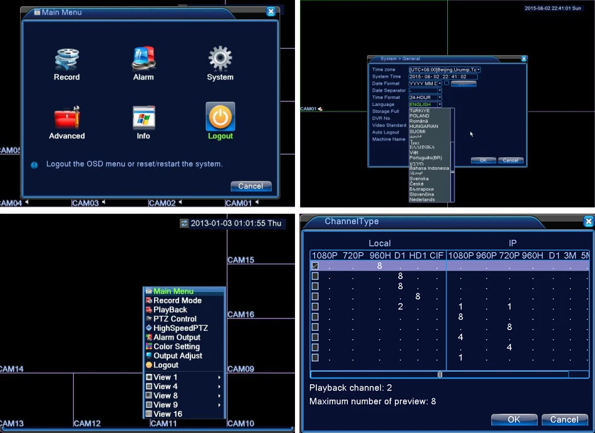Click OK in System General dialog

[x=483, y=160]
